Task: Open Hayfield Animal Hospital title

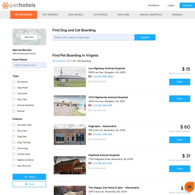Action: [104, 155]
